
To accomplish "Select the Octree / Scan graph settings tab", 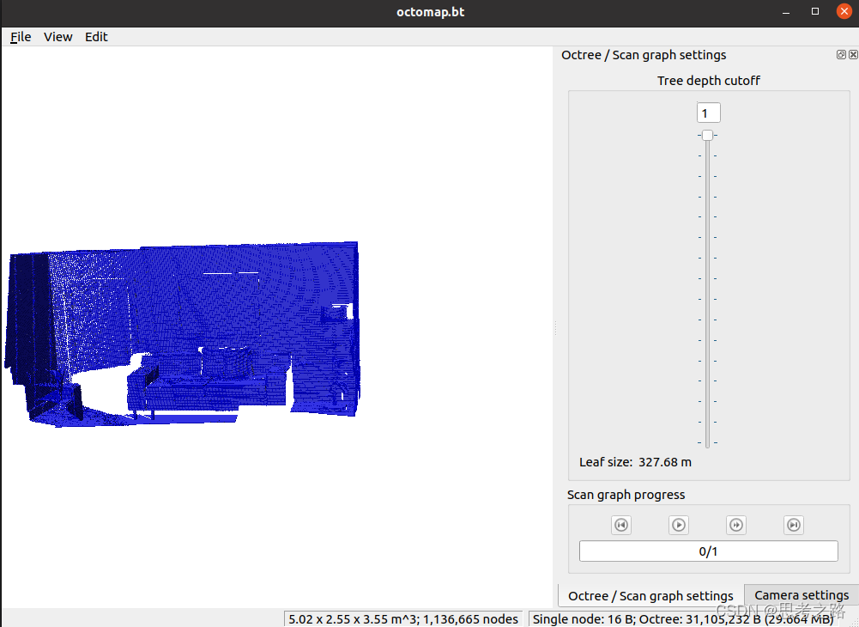I will coord(650,596).
